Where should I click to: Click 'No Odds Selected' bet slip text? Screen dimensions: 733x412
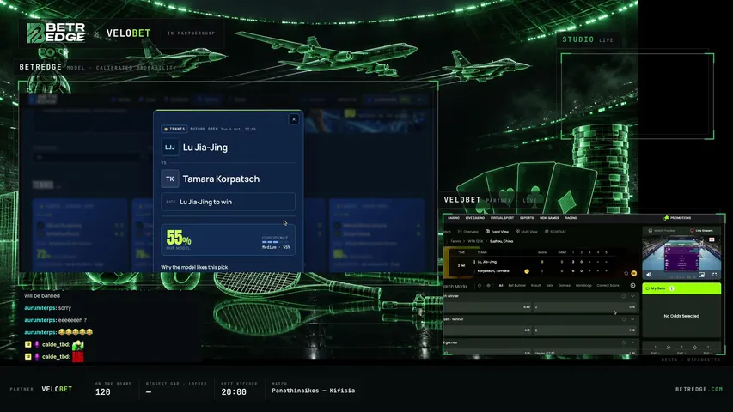coord(681,316)
